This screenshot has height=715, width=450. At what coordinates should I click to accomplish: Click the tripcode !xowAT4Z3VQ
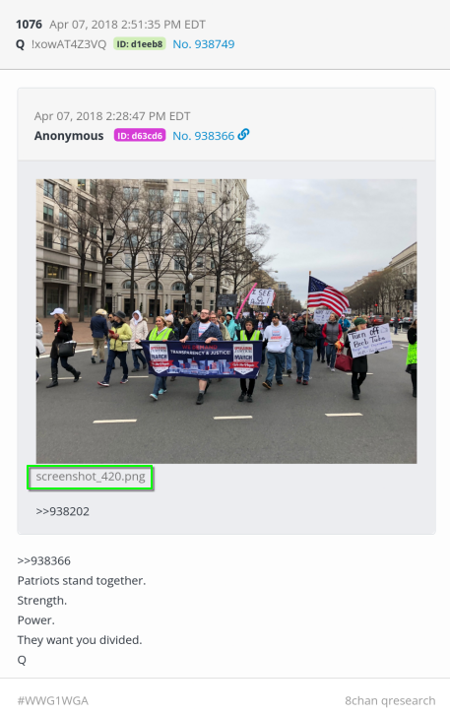point(69,44)
